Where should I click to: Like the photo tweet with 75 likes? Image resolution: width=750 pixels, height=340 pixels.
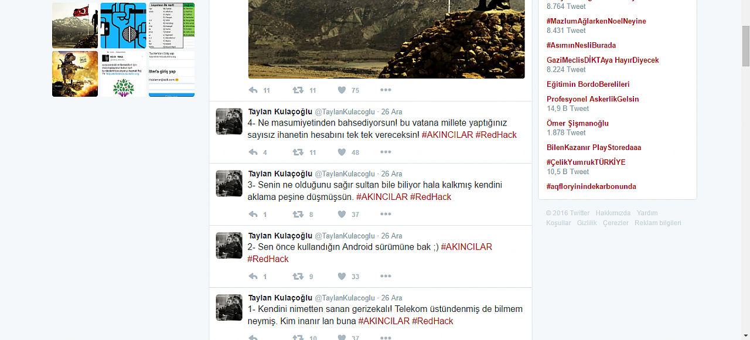point(342,90)
